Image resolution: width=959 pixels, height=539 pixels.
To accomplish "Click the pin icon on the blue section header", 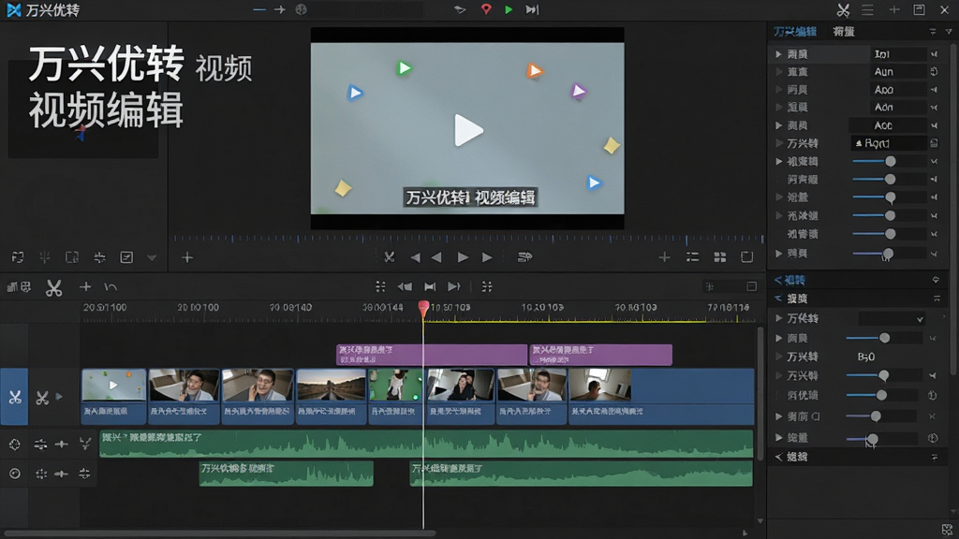I will [936, 280].
